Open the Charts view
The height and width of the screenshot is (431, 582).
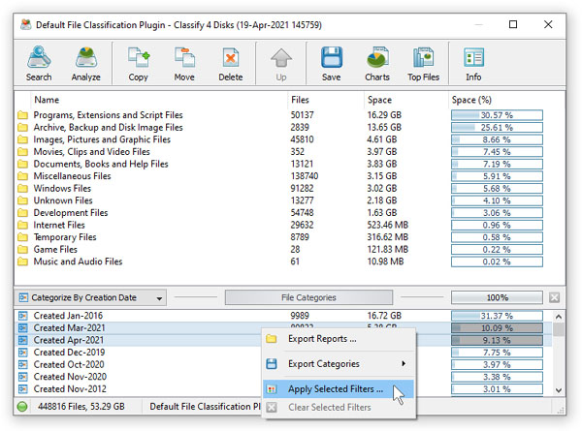point(377,63)
